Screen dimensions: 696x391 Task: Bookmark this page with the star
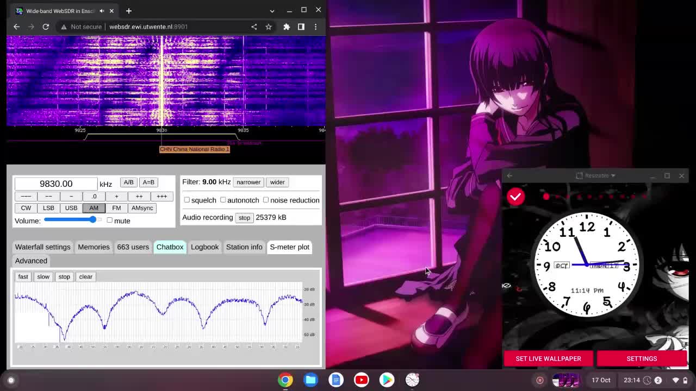coord(269,27)
